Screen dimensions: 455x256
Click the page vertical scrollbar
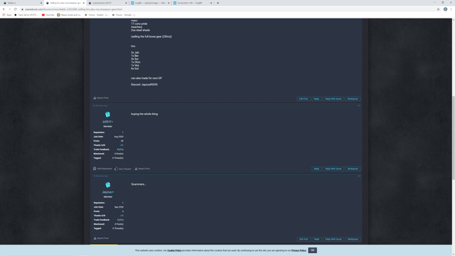454,138
